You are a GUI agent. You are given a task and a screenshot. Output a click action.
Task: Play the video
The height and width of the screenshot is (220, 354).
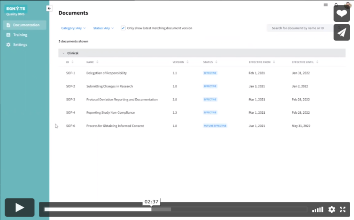click(20, 207)
